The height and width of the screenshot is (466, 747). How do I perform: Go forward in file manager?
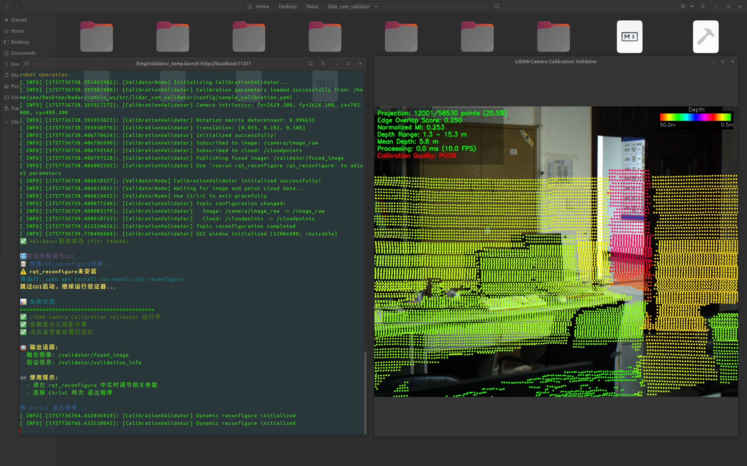click(x=17, y=6)
